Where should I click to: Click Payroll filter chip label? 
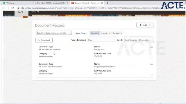coord(104,34)
